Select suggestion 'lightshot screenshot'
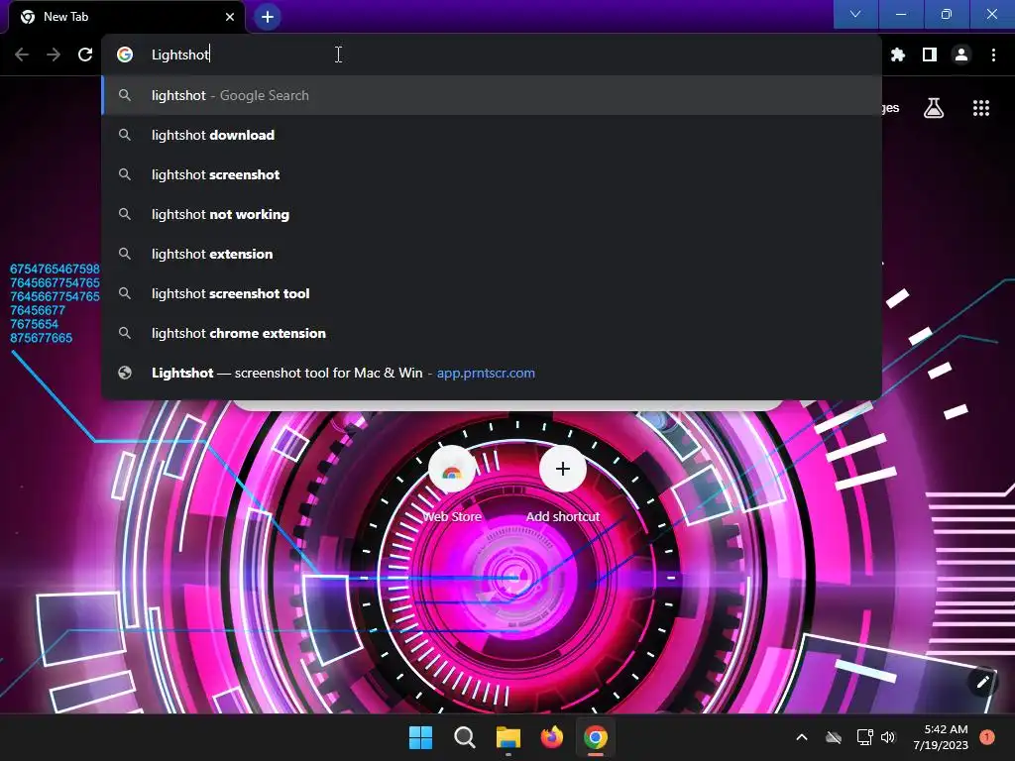1015x761 pixels. (492, 174)
